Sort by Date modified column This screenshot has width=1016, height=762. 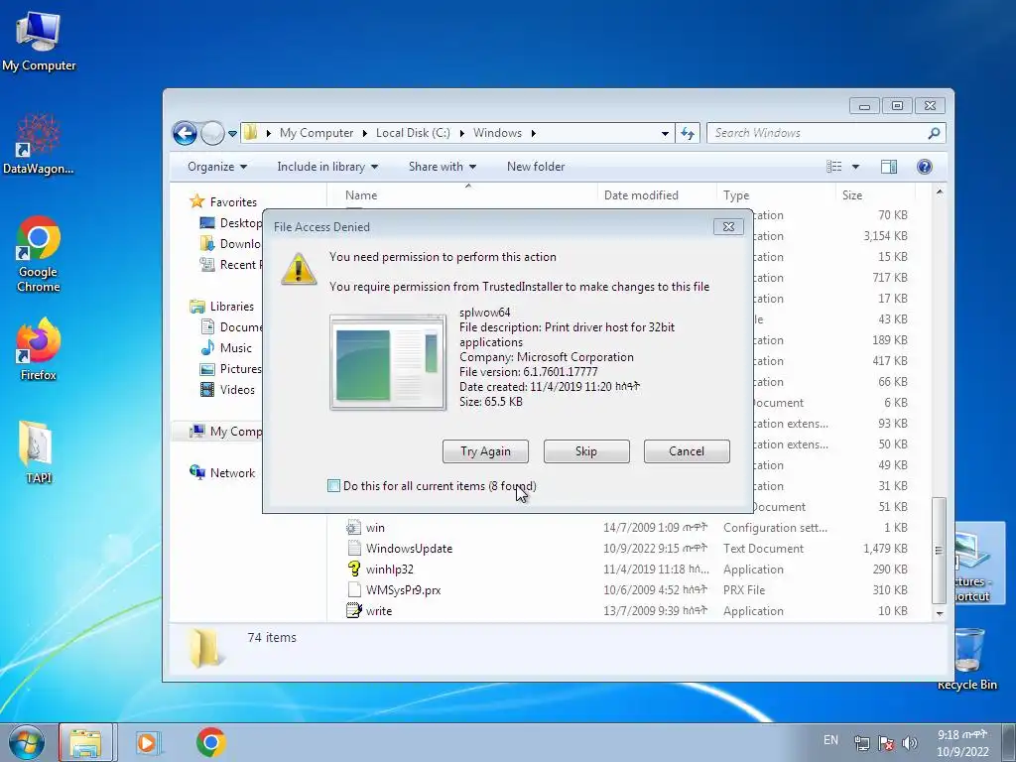point(641,195)
